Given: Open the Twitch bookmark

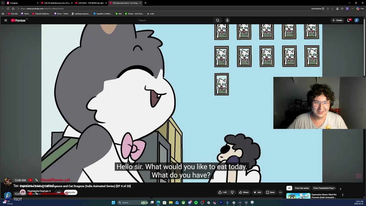Looking at the screenshot, I should (25, 13).
